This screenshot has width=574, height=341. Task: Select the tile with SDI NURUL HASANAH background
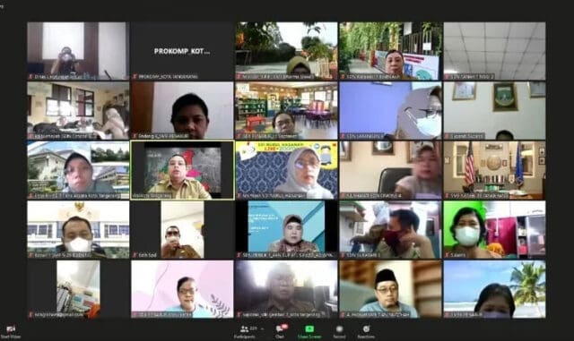click(x=286, y=170)
